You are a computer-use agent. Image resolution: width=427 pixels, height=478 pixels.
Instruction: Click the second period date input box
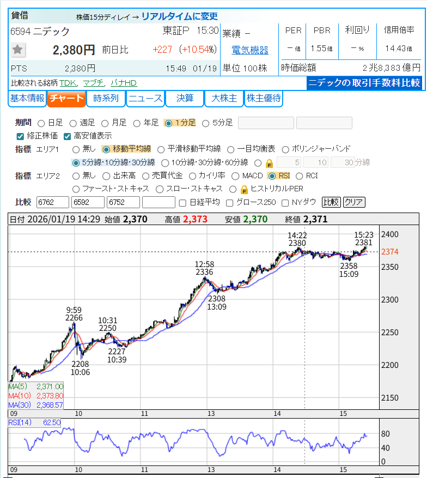324,123
